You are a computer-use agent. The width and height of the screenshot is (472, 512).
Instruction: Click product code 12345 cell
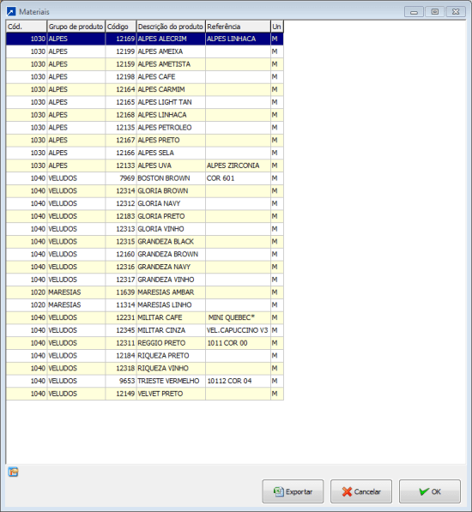click(x=121, y=330)
